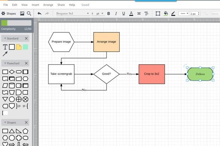Open the None arrow style dropdown

click(215, 14)
